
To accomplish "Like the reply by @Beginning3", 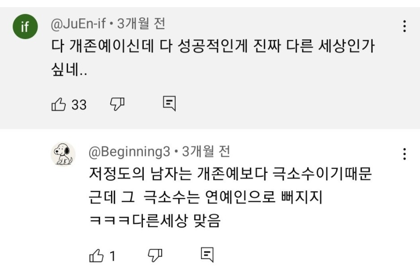I will (x=96, y=256).
